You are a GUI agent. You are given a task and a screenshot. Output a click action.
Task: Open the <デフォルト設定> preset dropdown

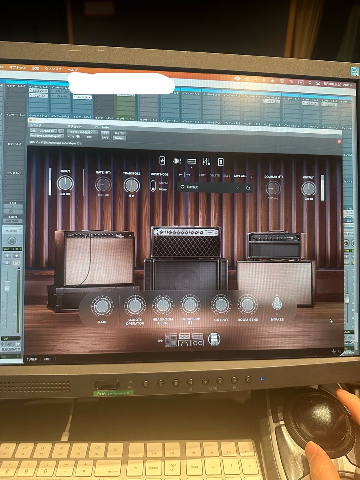point(82,132)
